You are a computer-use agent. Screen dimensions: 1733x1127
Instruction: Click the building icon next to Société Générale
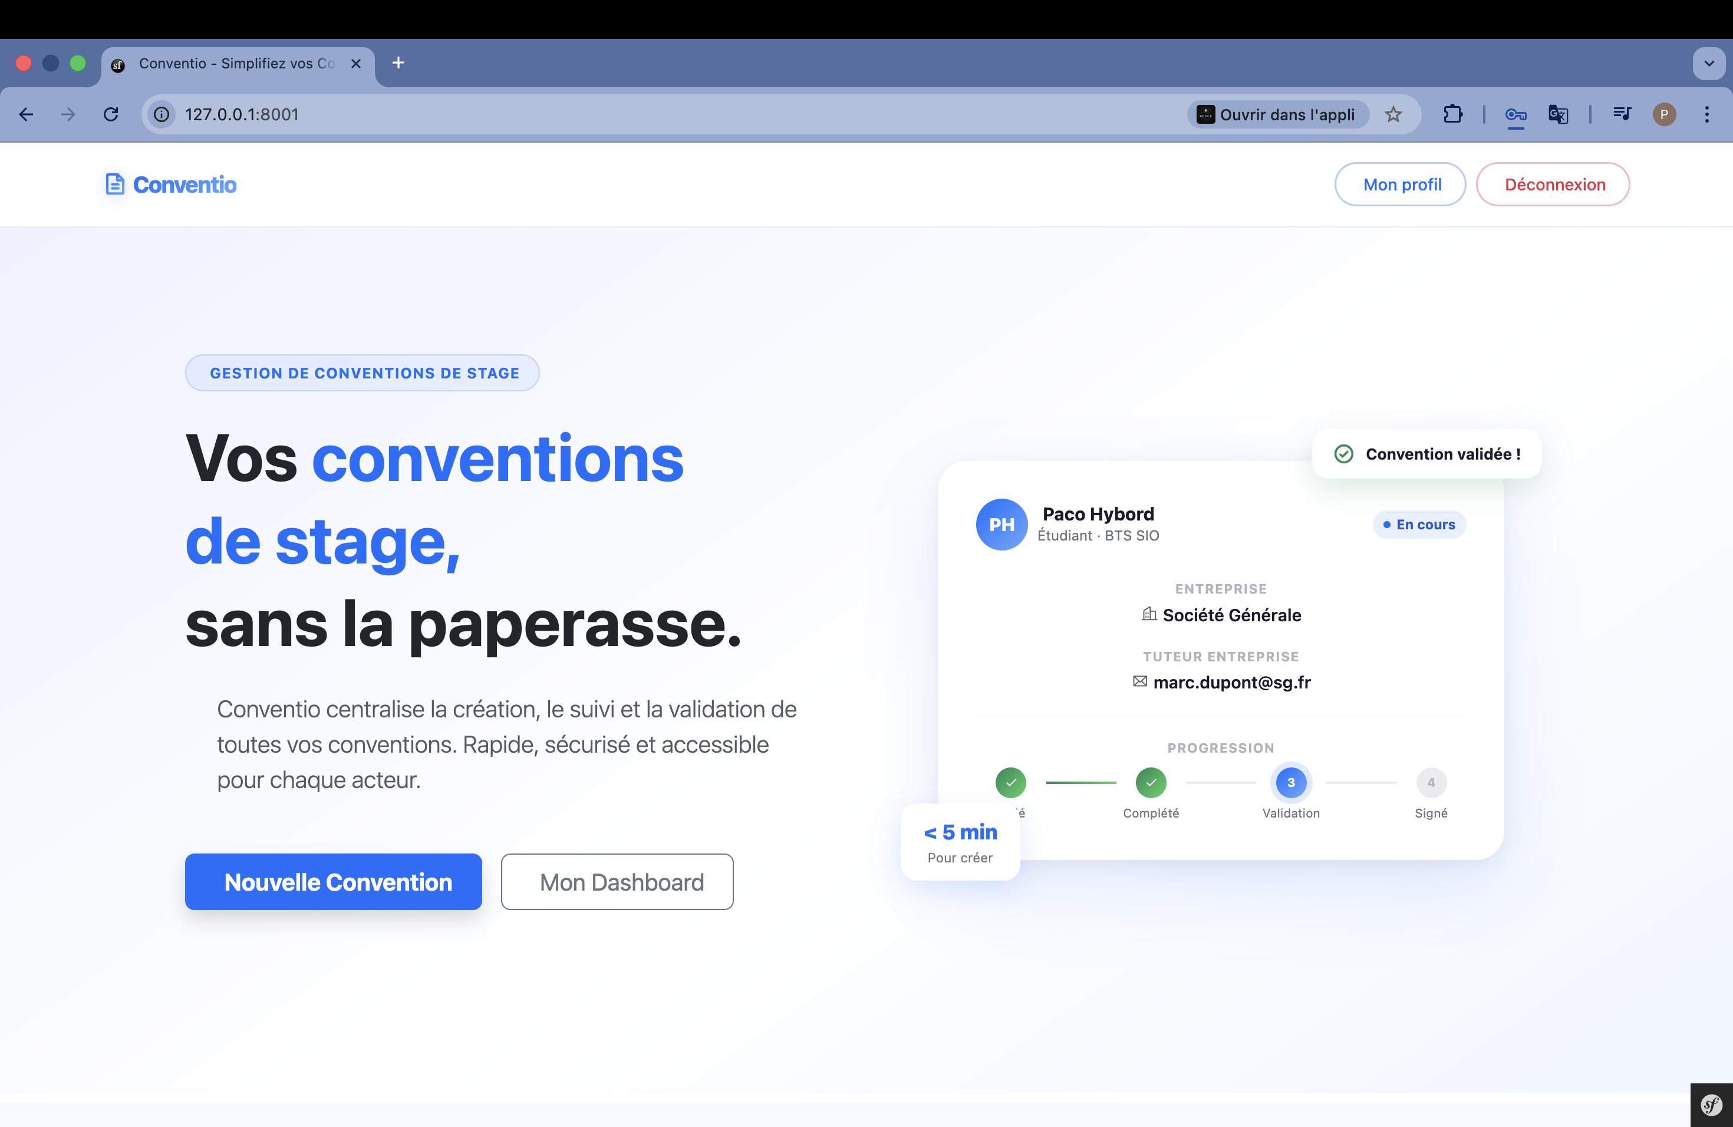click(x=1149, y=614)
